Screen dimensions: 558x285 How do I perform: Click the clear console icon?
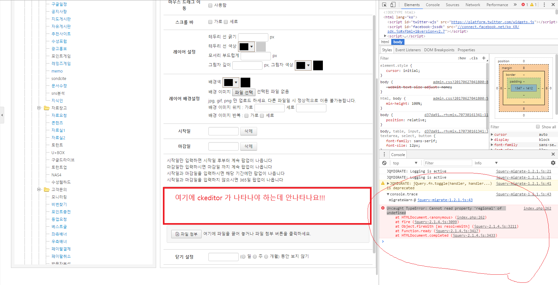(x=384, y=163)
